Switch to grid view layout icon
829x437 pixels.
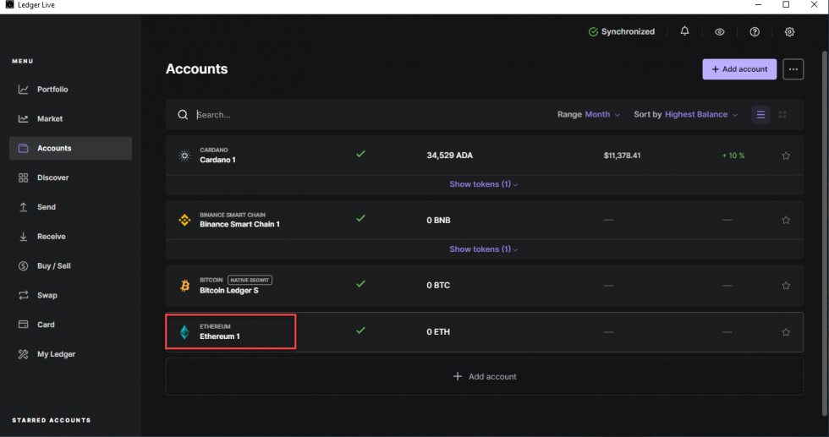click(782, 115)
